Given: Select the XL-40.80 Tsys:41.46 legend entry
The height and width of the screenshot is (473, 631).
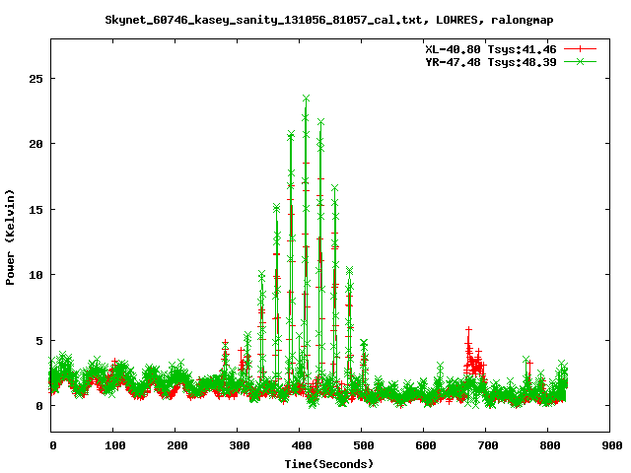Looking at the screenshot, I should coord(491,49).
